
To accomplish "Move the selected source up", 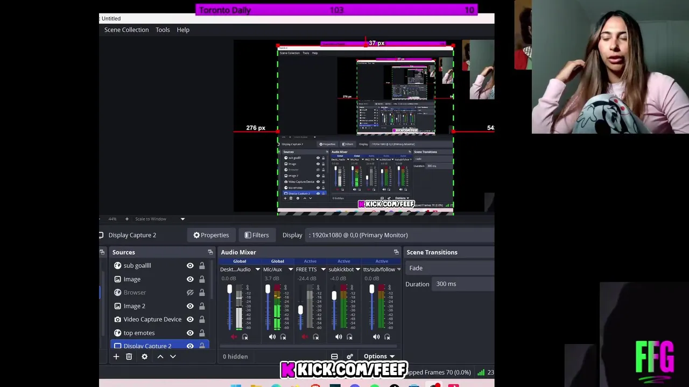I will [x=160, y=356].
